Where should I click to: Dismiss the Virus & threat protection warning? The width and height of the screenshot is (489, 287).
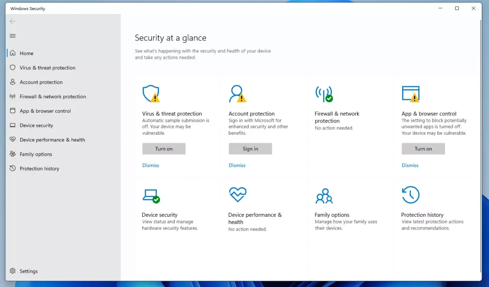[x=150, y=165]
